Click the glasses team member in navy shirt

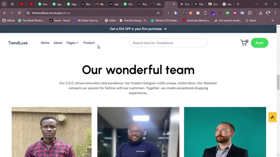(x=138, y=132)
